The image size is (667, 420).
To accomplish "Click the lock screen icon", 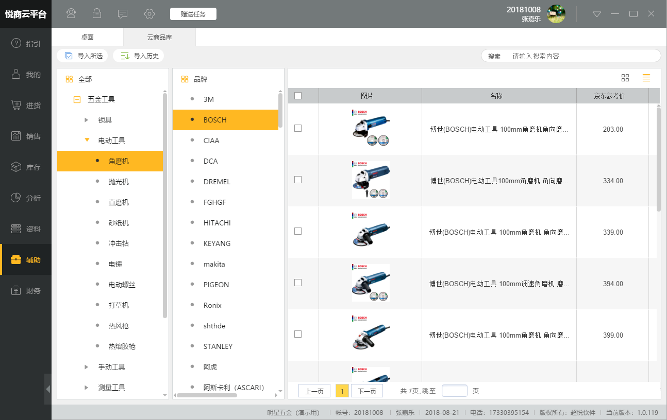I will click(x=97, y=14).
